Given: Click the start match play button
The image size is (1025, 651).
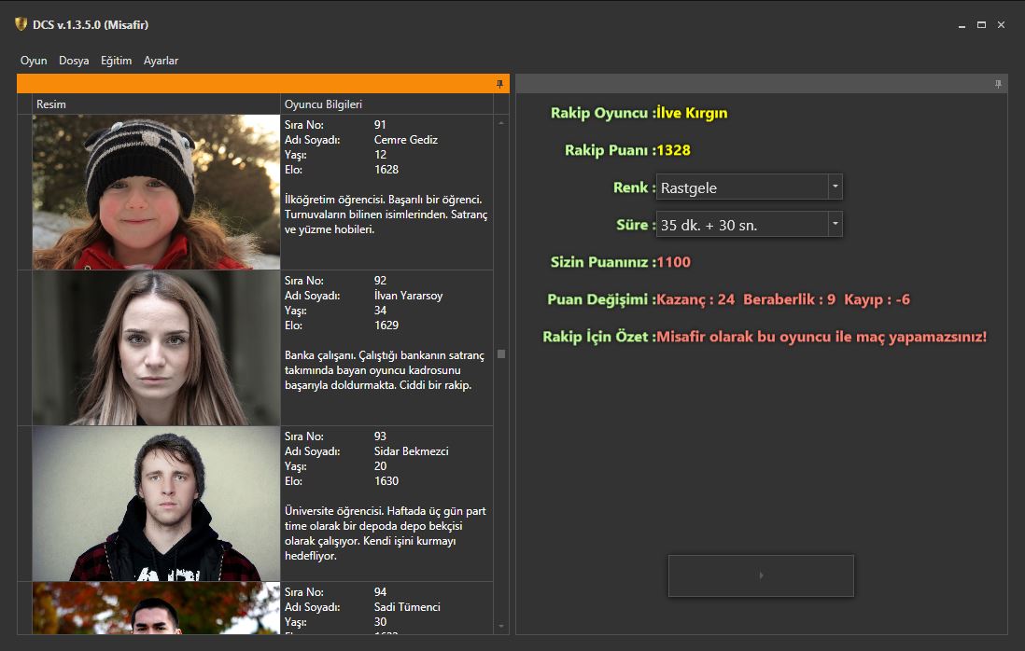Looking at the screenshot, I should coord(761,575).
